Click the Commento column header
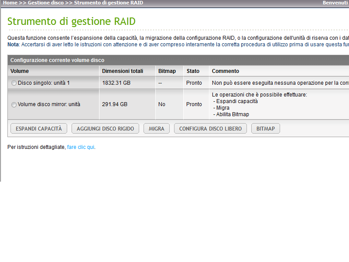The image size is (349, 262). coord(226,71)
